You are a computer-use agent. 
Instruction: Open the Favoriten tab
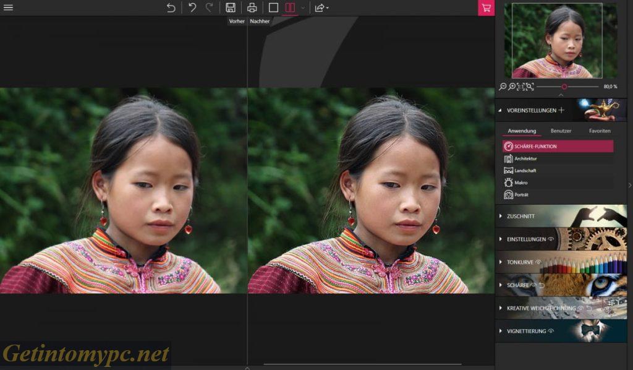tap(600, 130)
